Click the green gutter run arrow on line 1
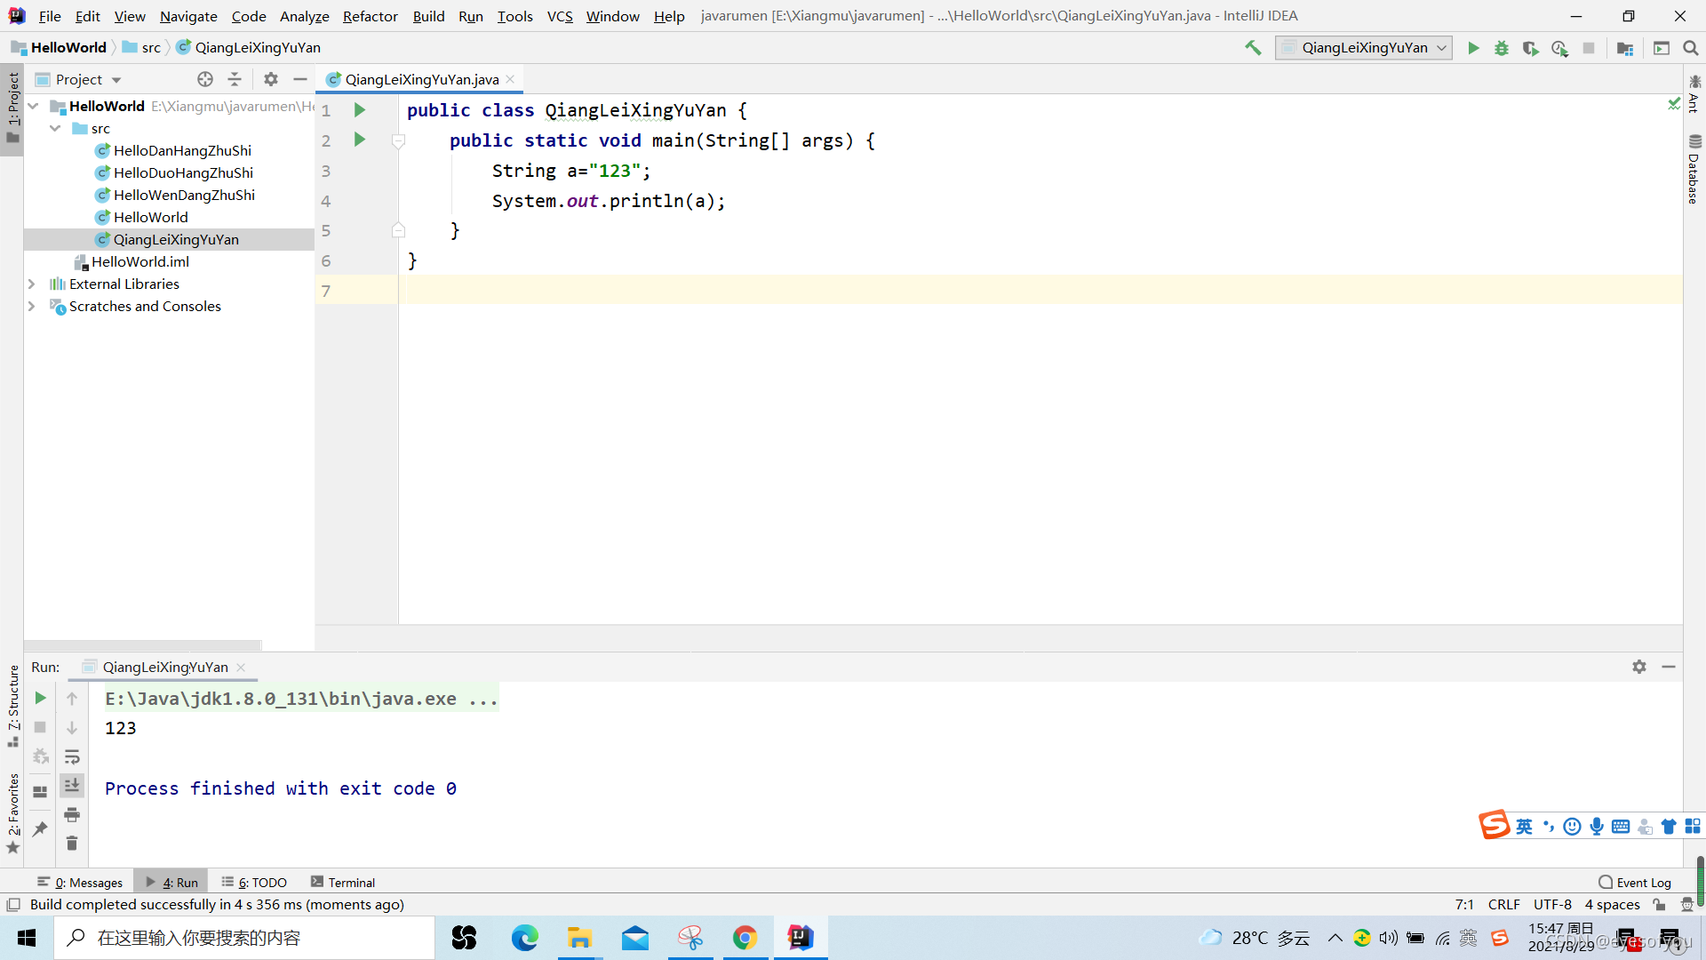 point(360,110)
